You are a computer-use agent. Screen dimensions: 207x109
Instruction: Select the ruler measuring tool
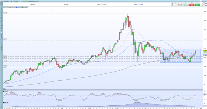[2, 10]
